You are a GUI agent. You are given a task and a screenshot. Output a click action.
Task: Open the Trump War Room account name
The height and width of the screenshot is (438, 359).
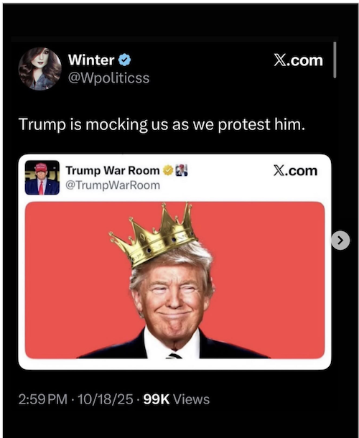[113, 170]
